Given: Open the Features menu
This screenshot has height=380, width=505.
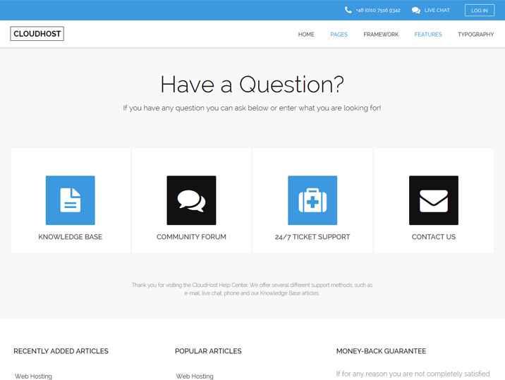Looking at the screenshot, I should pyautogui.click(x=428, y=35).
